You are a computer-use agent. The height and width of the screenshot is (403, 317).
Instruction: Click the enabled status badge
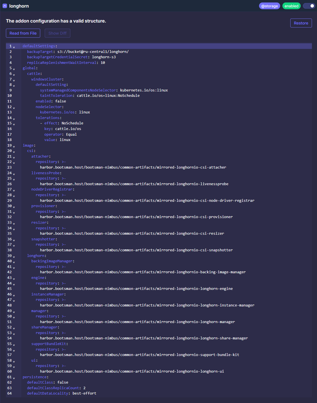(291, 6)
